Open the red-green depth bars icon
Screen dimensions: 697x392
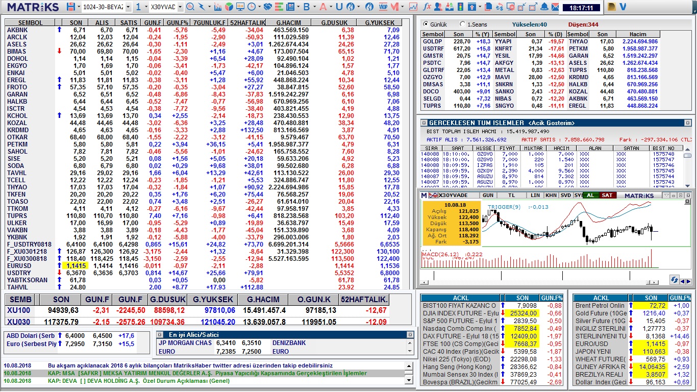(x=279, y=7)
